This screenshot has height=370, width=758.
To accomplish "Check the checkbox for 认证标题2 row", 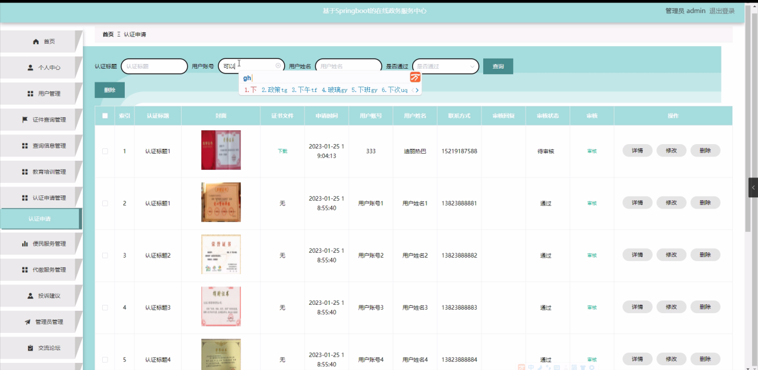I will 105,255.
